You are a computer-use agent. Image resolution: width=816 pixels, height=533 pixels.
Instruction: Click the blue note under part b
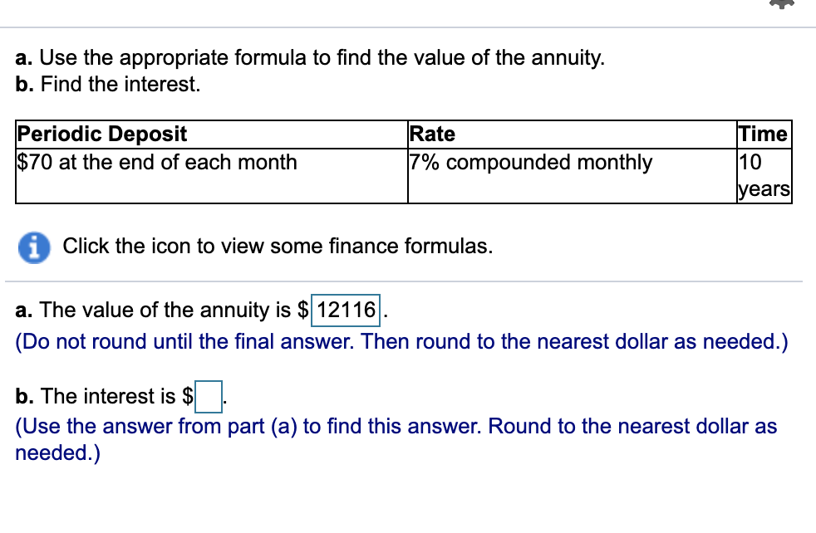396,438
